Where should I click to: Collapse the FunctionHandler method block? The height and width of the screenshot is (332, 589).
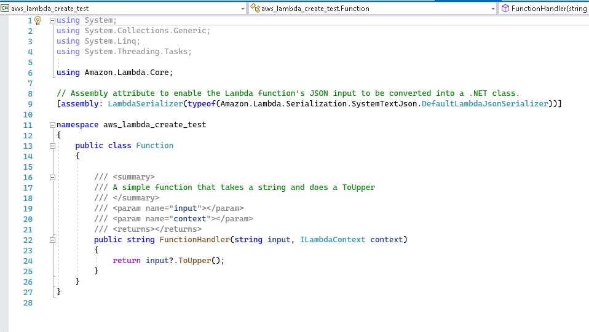[53, 240]
